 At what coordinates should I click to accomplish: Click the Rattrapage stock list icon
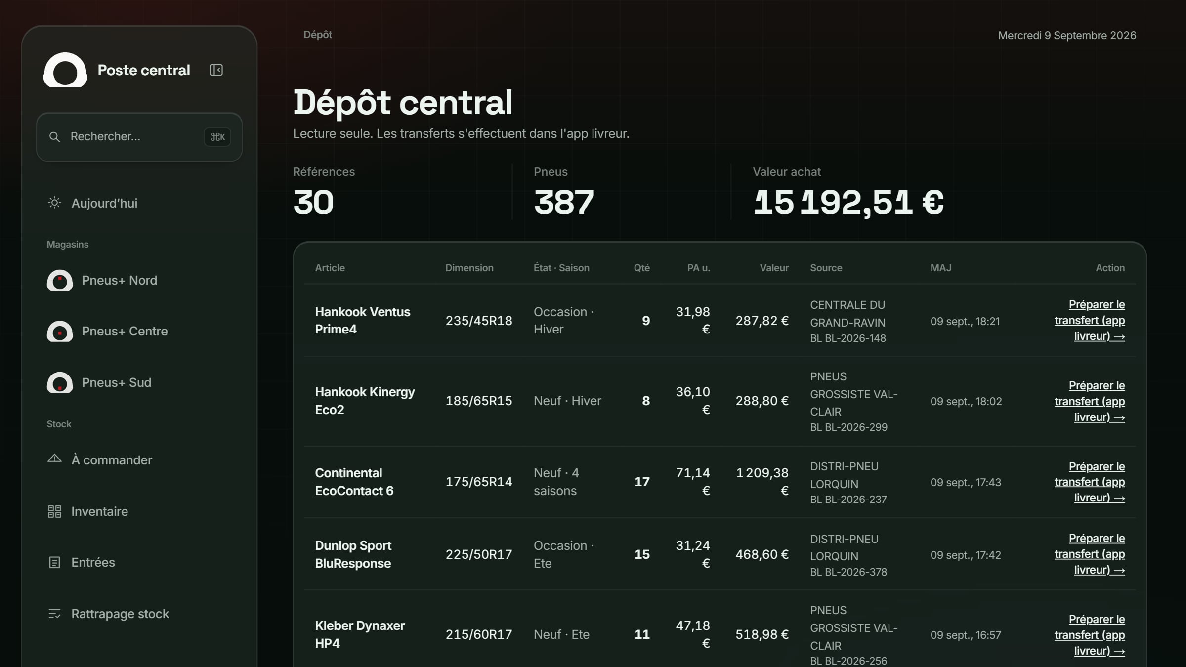click(x=54, y=614)
